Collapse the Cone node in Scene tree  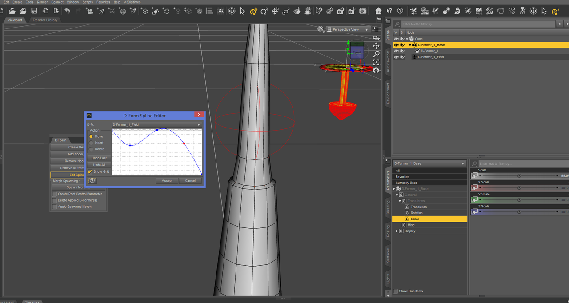[407, 39]
